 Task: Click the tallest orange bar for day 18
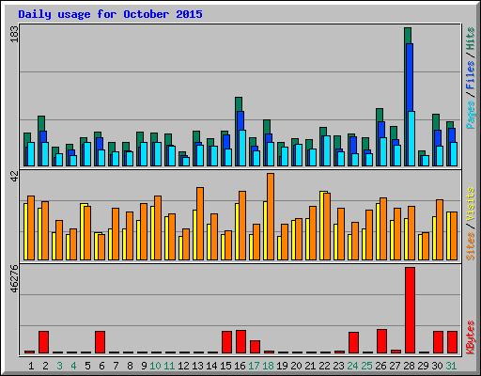tap(271, 216)
